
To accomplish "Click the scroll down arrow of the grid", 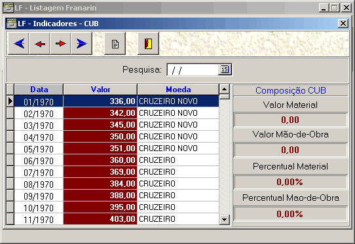I will [x=225, y=219].
